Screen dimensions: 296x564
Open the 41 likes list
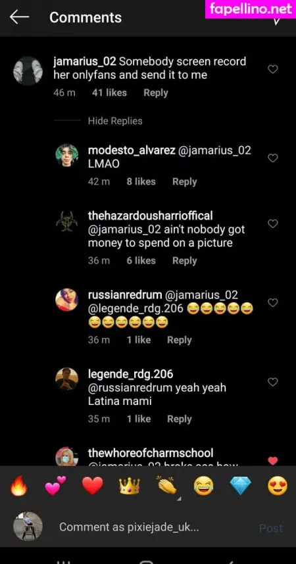109,93
